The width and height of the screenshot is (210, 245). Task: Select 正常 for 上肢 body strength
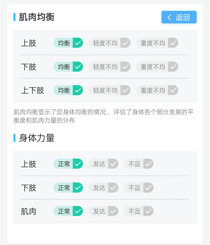(x=68, y=164)
